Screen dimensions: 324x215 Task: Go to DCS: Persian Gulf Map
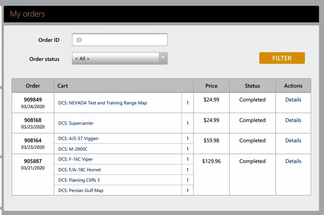[x=81, y=190]
